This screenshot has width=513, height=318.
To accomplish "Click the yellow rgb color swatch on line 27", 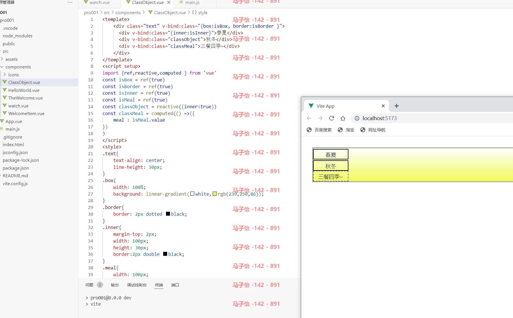I will (x=215, y=194).
